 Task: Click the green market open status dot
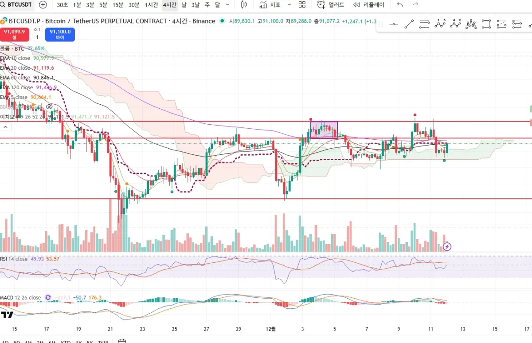tap(222, 21)
